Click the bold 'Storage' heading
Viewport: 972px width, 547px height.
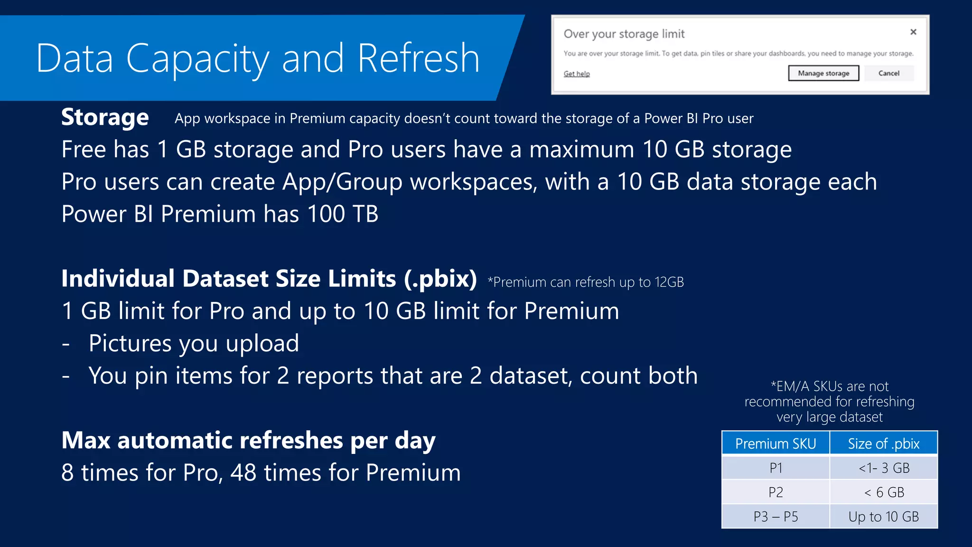[x=105, y=117]
